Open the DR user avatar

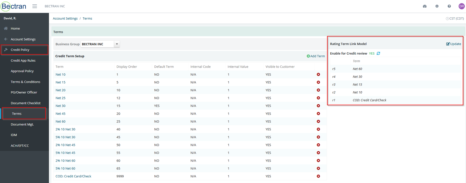click(462, 6)
